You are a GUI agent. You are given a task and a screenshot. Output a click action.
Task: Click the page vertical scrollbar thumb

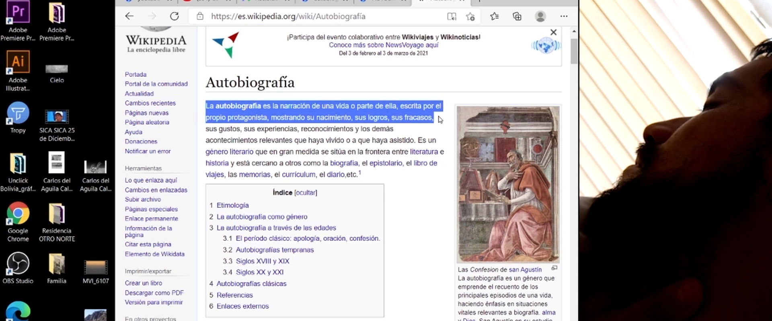coord(574,51)
